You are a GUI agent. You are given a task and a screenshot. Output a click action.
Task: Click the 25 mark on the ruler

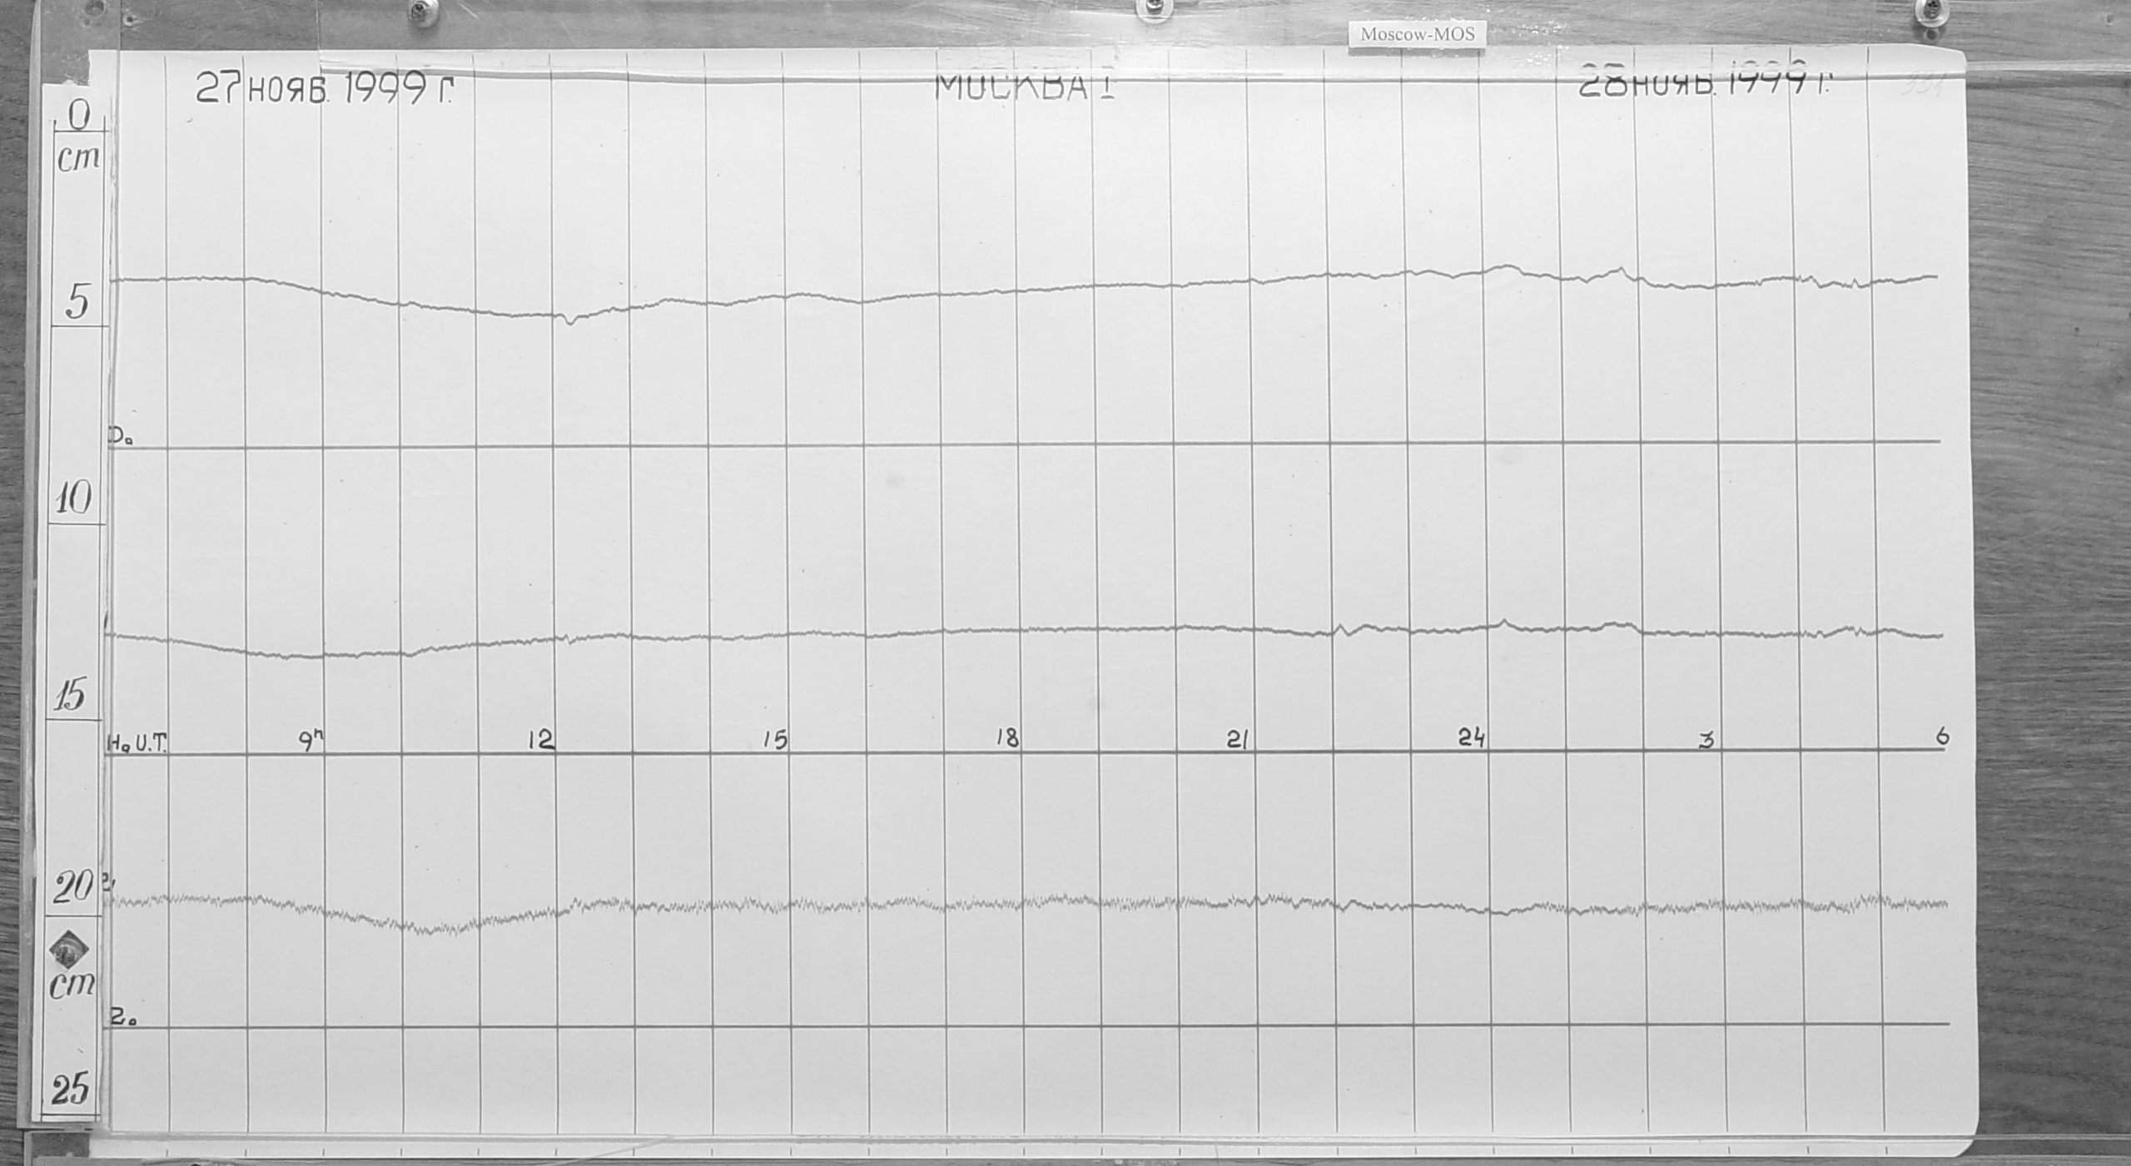pos(69,1089)
